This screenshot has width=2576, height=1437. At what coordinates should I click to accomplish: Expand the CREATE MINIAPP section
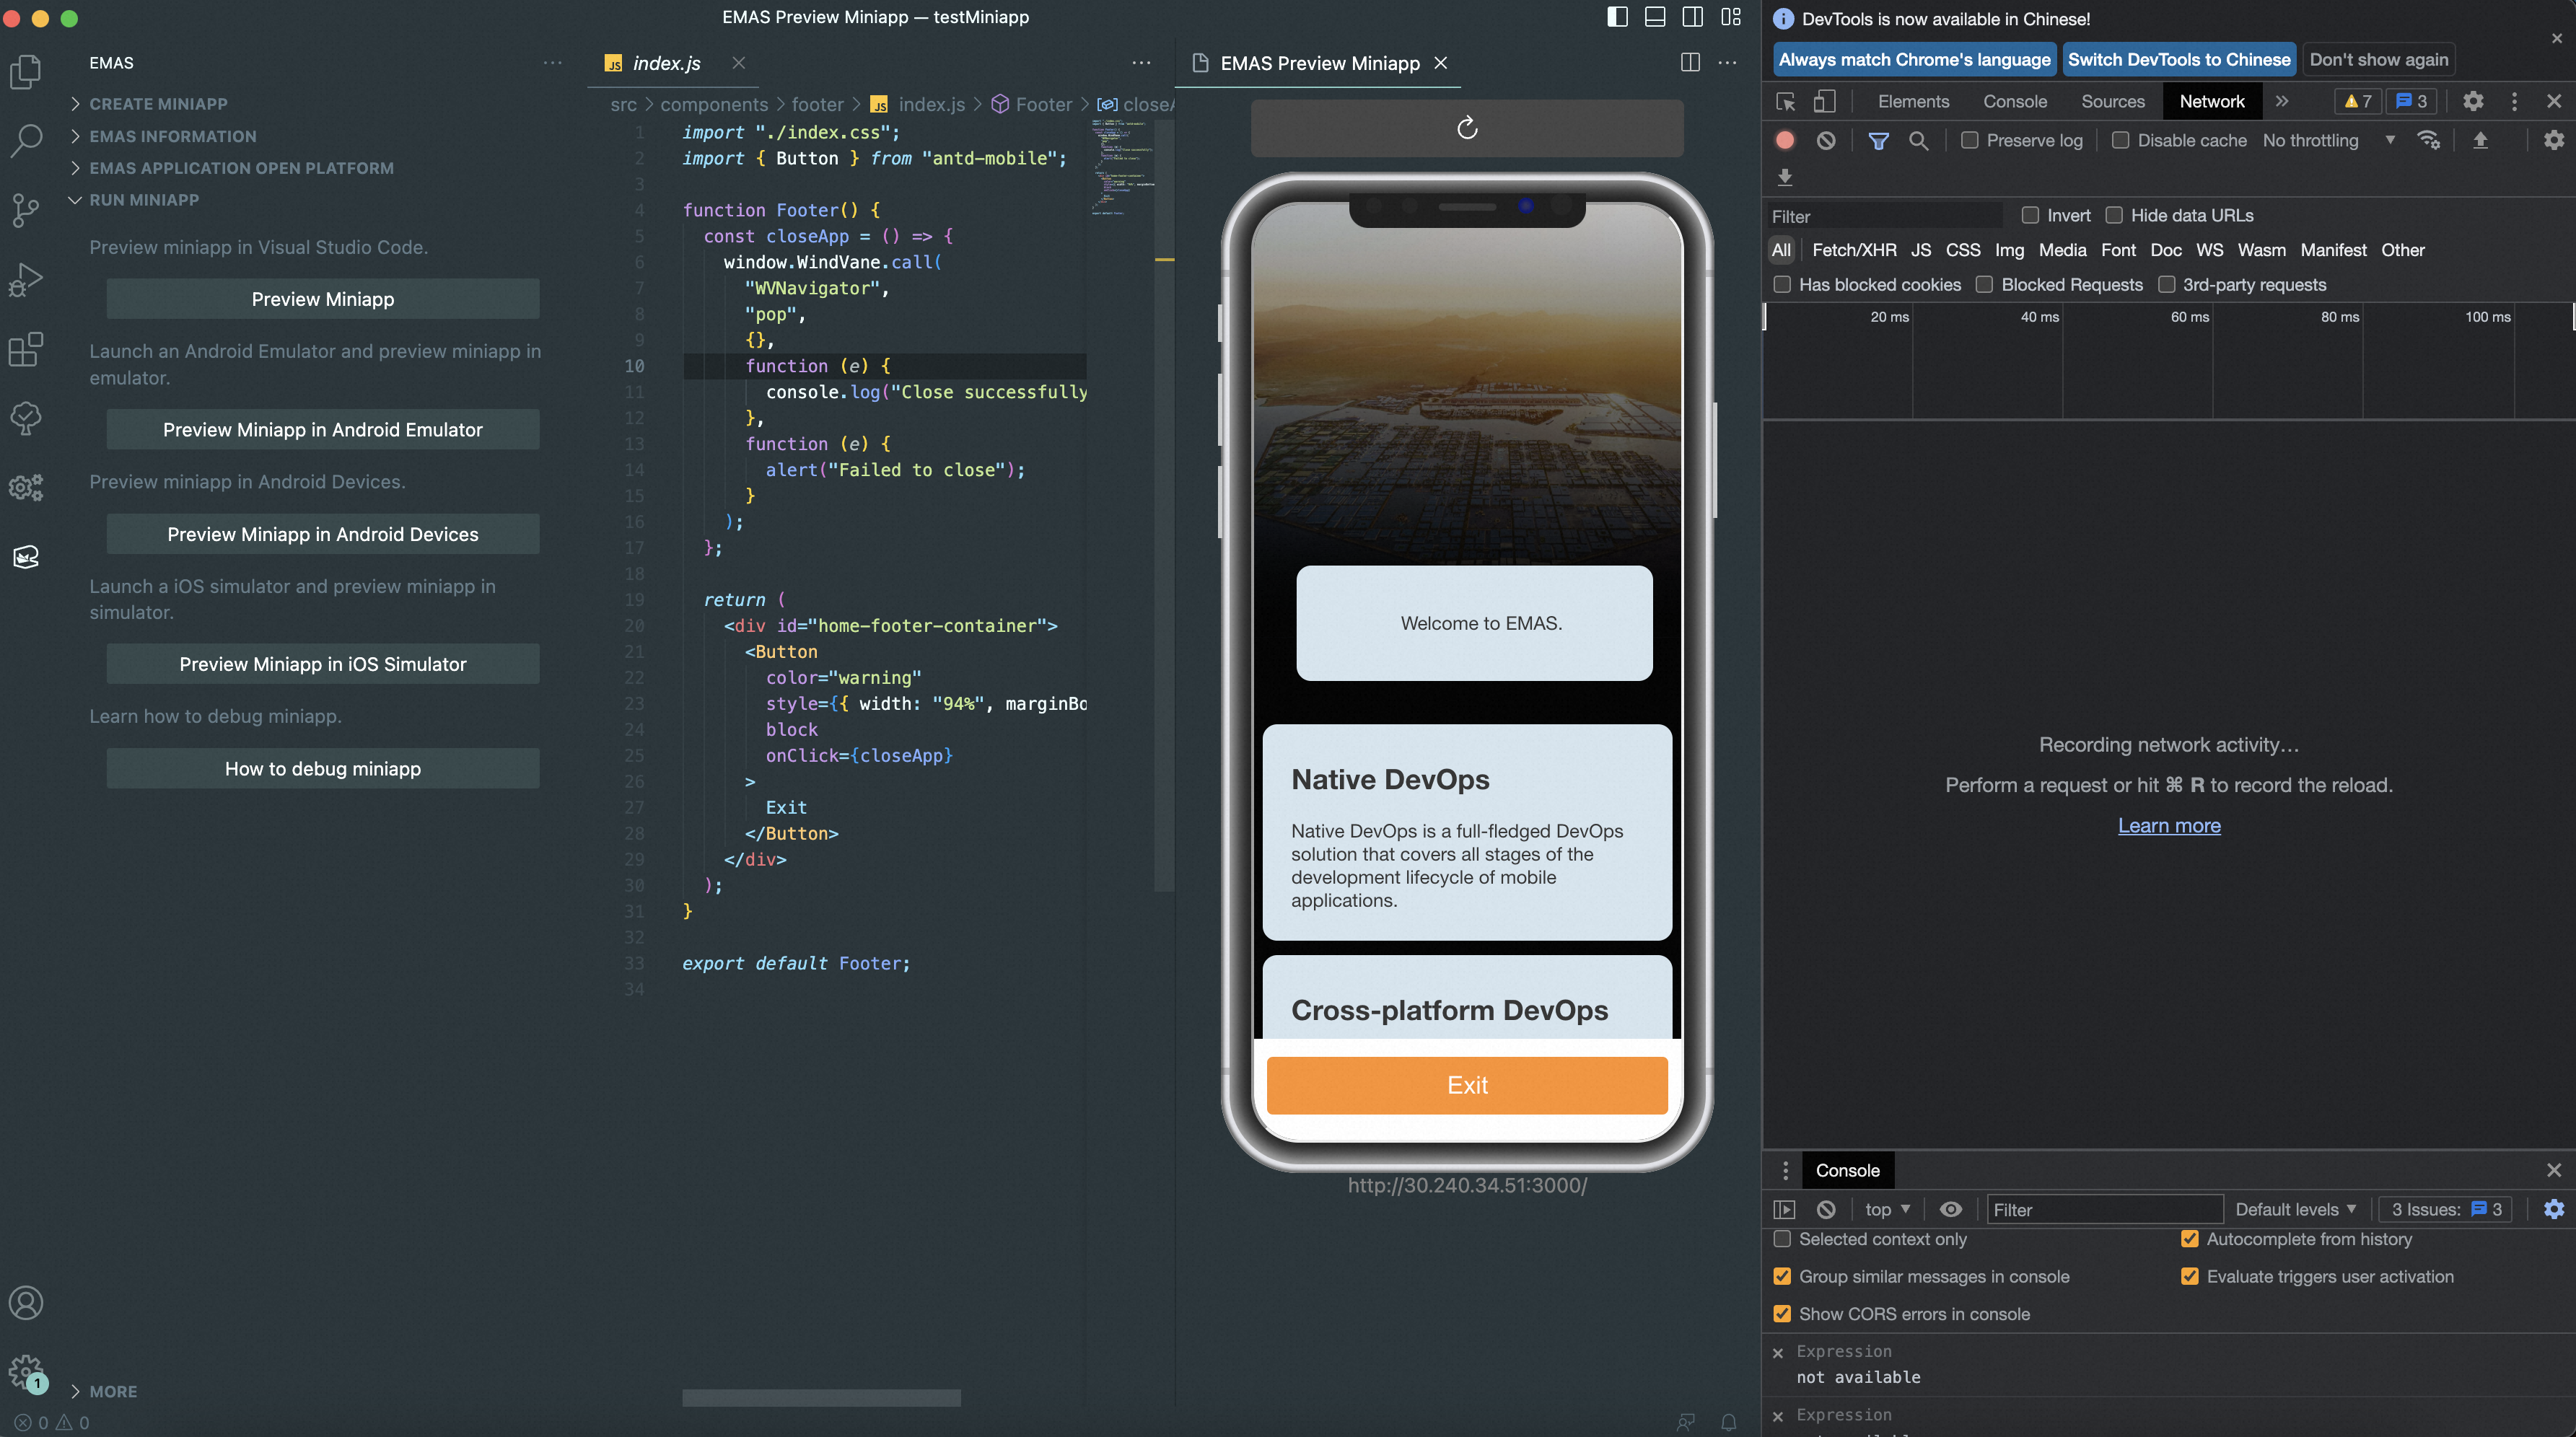(x=158, y=104)
